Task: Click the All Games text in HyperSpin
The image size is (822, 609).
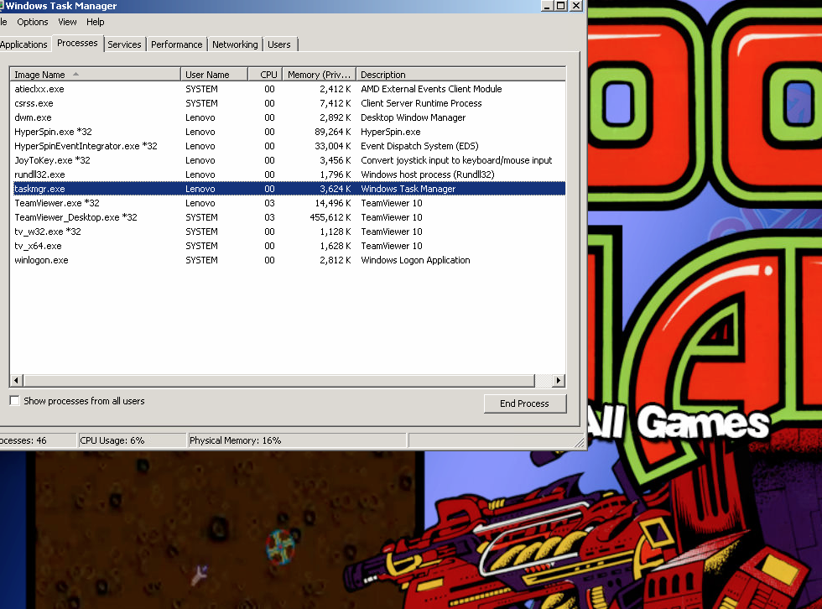Action: (x=678, y=422)
